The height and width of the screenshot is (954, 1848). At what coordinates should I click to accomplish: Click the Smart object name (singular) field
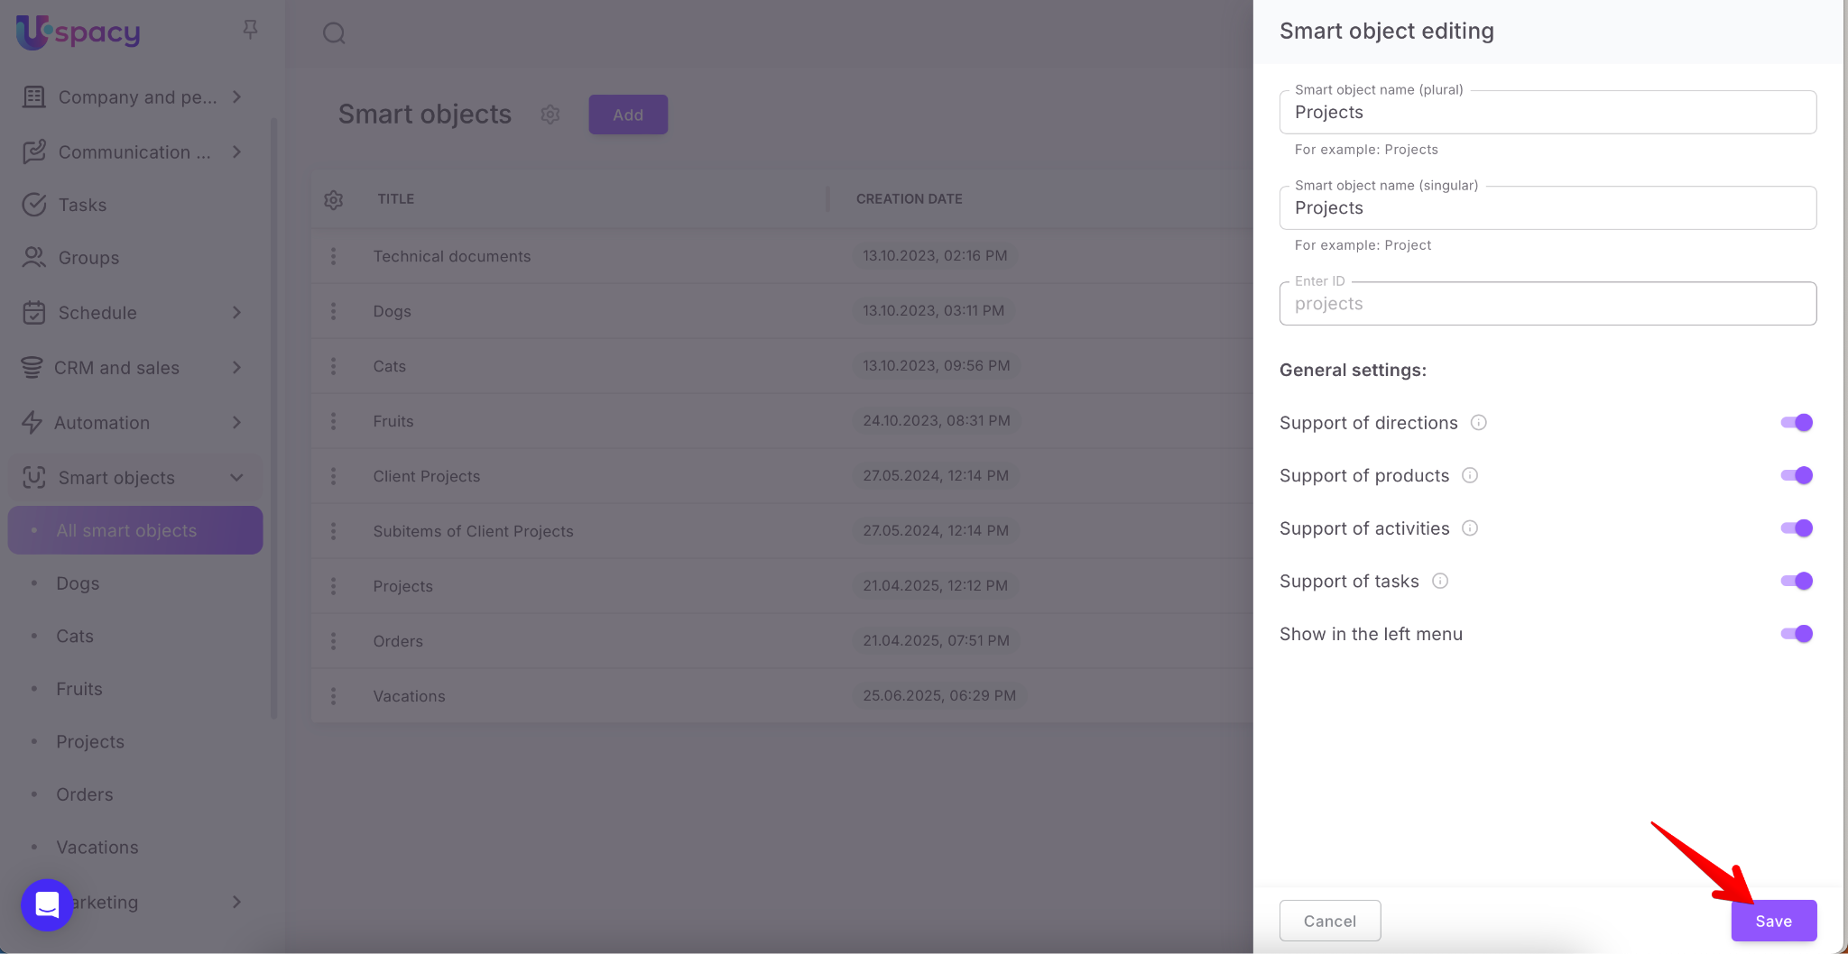[1547, 208]
